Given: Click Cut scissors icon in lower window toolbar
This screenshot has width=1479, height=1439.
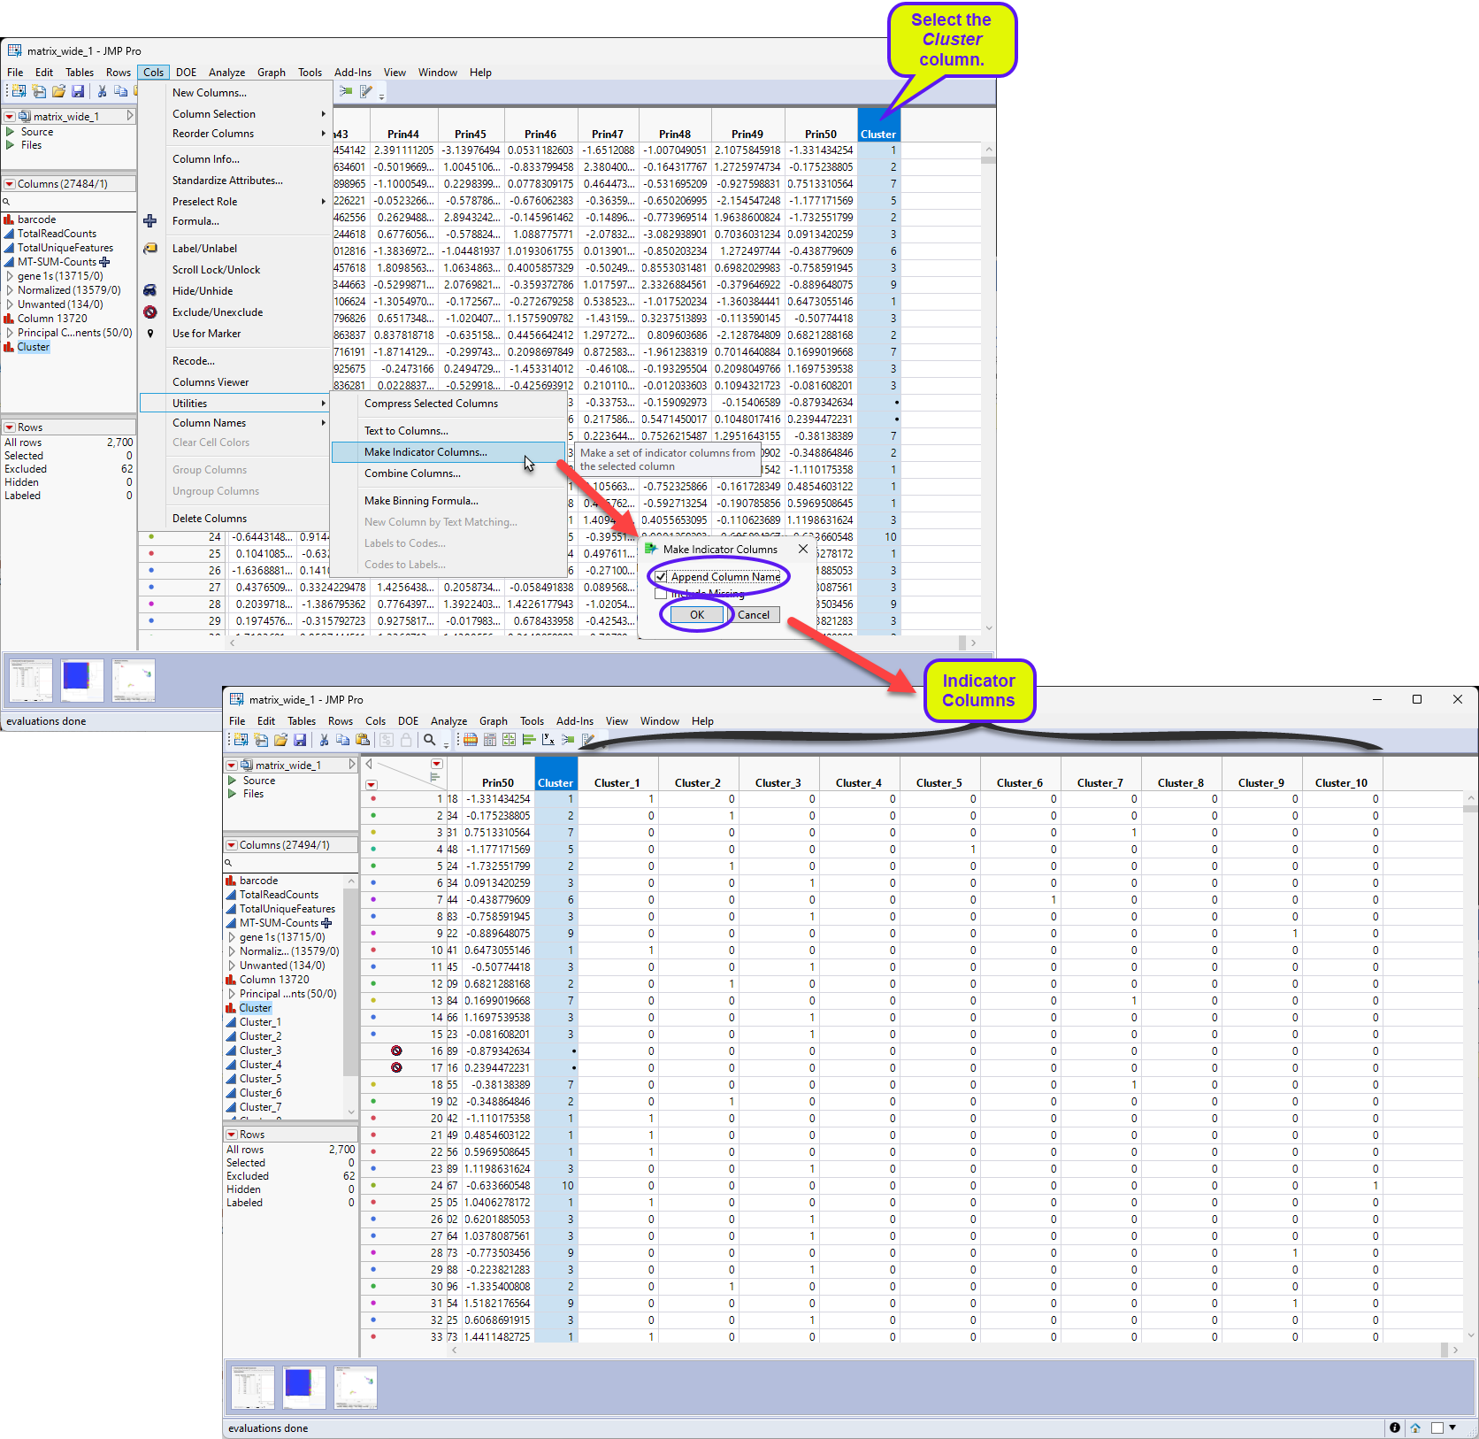Looking at the screenshot, I should (324, 740).
